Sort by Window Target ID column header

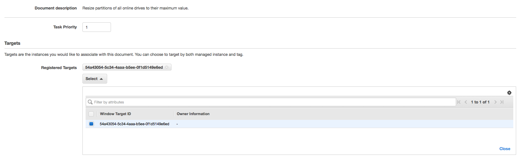[x=115, y=114]
